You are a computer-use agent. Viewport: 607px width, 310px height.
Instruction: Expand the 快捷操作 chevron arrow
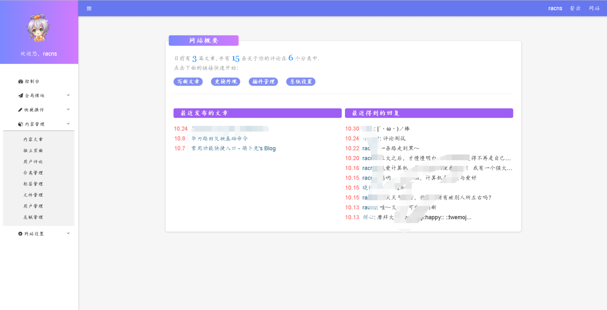coord(68,110)
